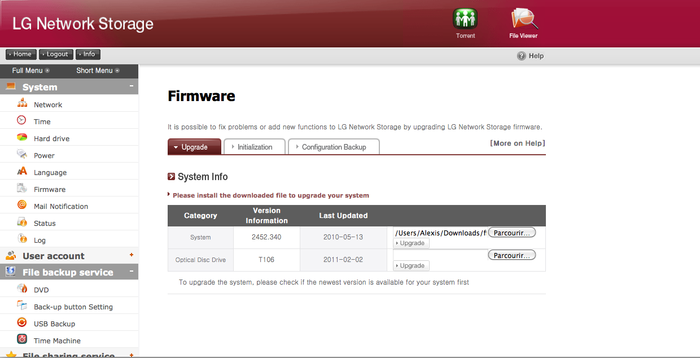
Task: Click the File backup service icon
Action: pyautogui.click(x=11, y=272)
